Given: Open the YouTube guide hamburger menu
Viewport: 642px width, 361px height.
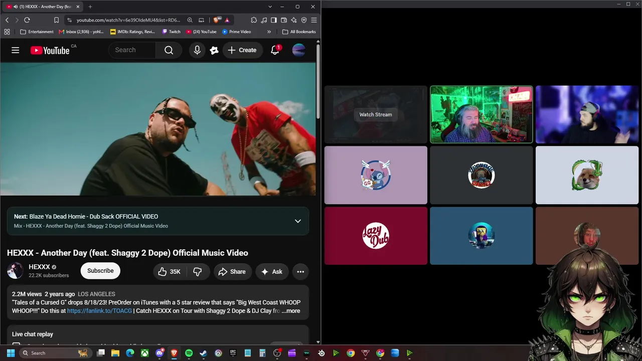Looking at the screenshot, I should click(x=16, y=50).
